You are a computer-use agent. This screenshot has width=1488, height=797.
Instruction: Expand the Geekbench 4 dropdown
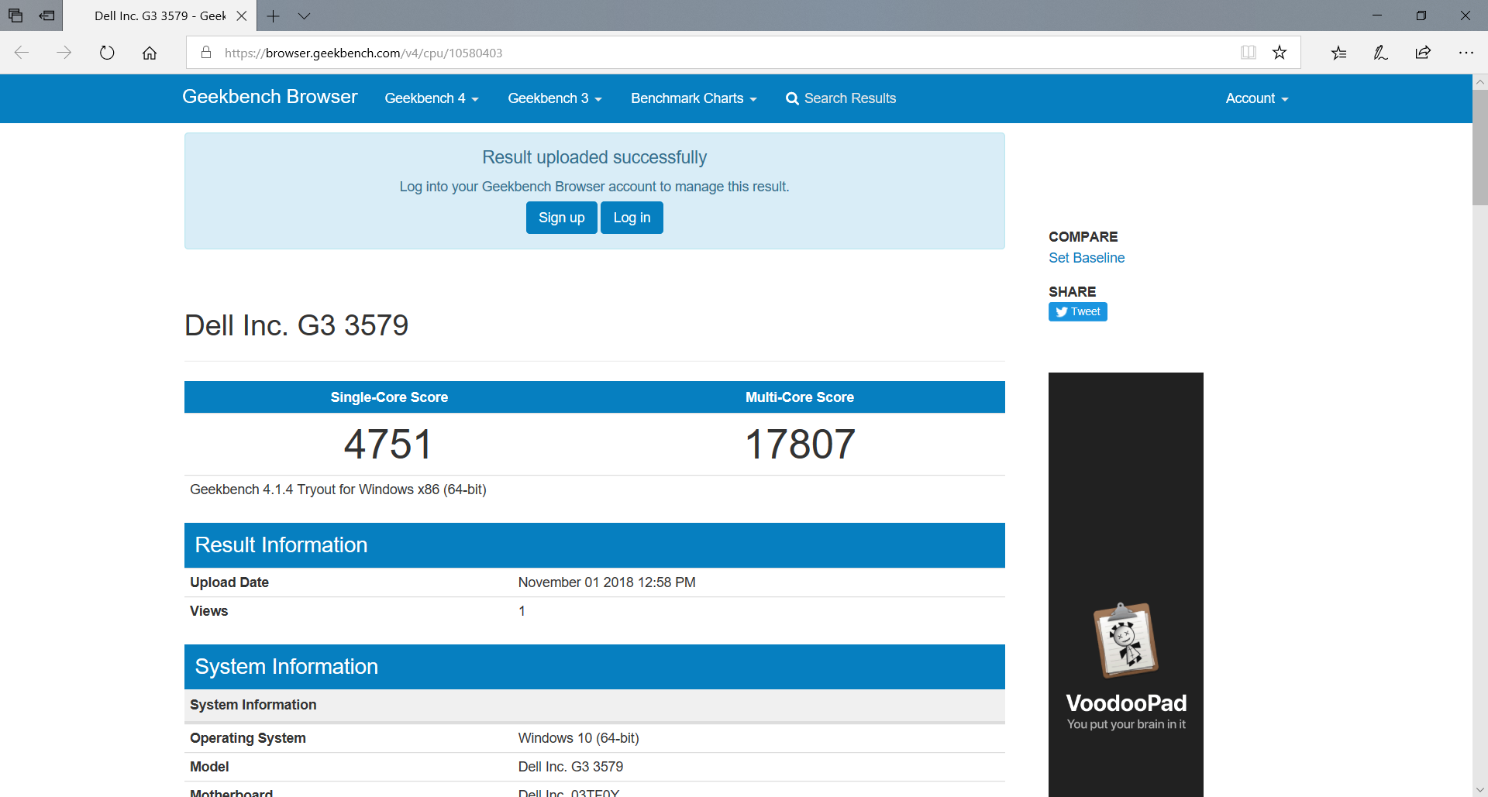click(x=432, y=98)
